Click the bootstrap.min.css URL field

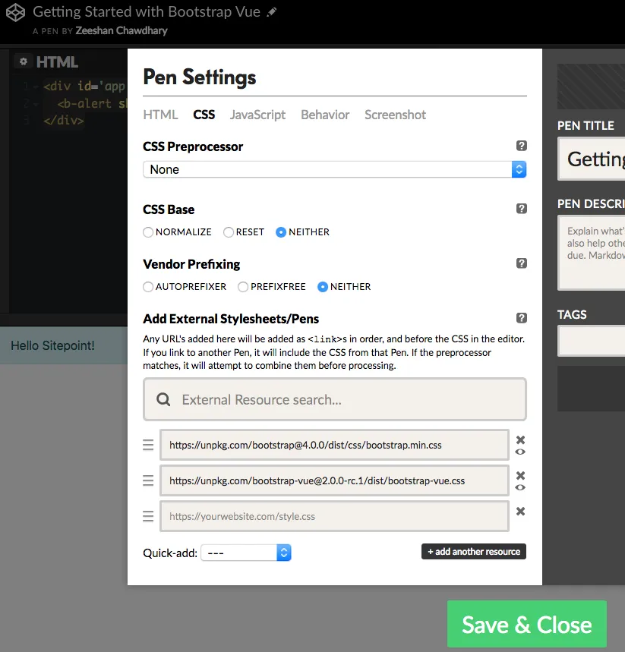coord(335,445)
